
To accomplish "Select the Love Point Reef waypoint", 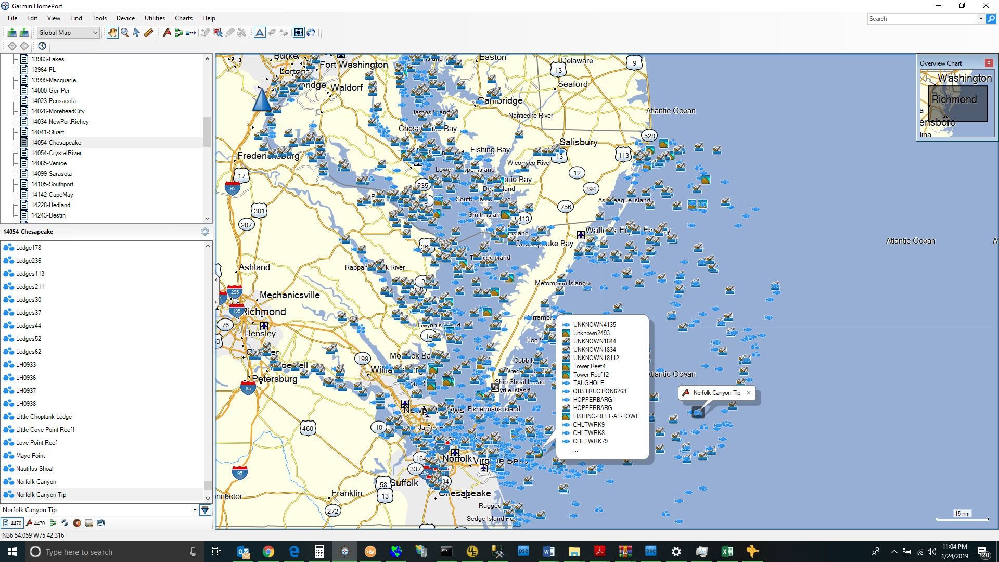I will point(36,443).
